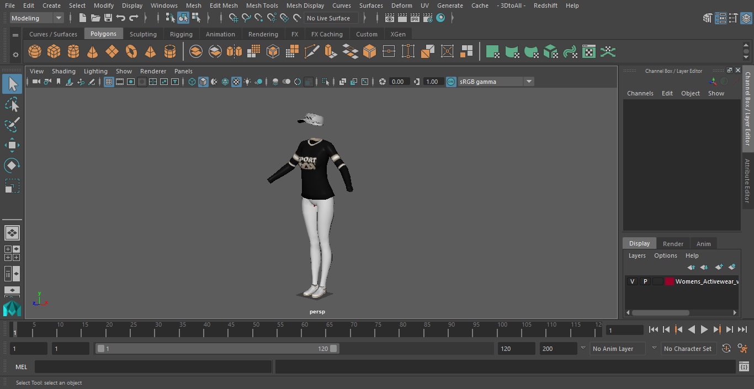
Task: Create a polygon cone from the shelf
Action: (x=92, y=52)
